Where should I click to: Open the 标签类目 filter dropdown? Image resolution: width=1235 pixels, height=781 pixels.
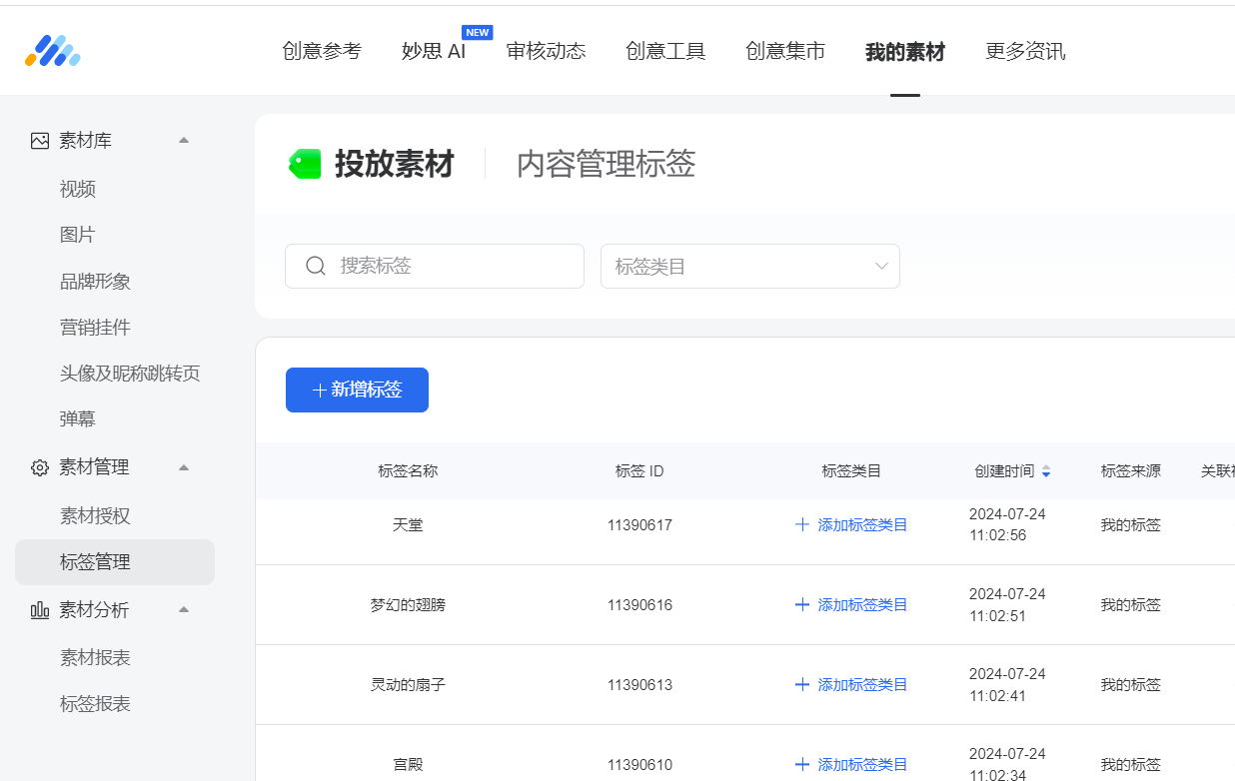(x=750, y=267)
